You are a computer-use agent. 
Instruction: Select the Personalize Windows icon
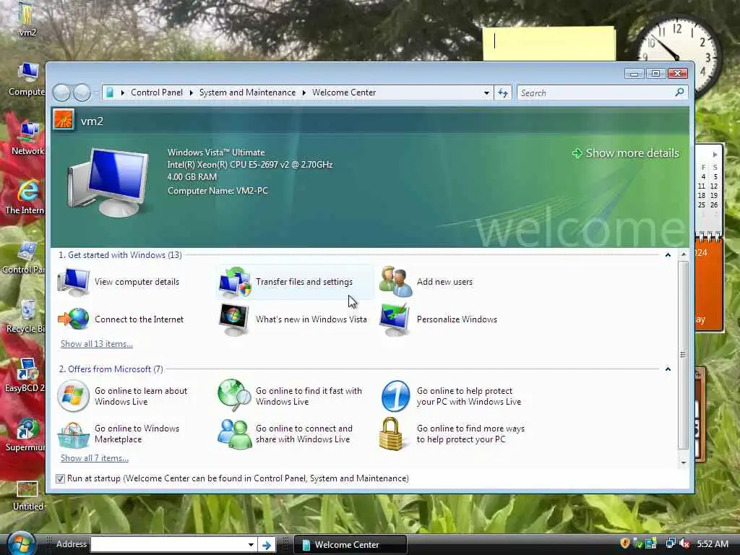pyautogui.click(x=395, y=319)
